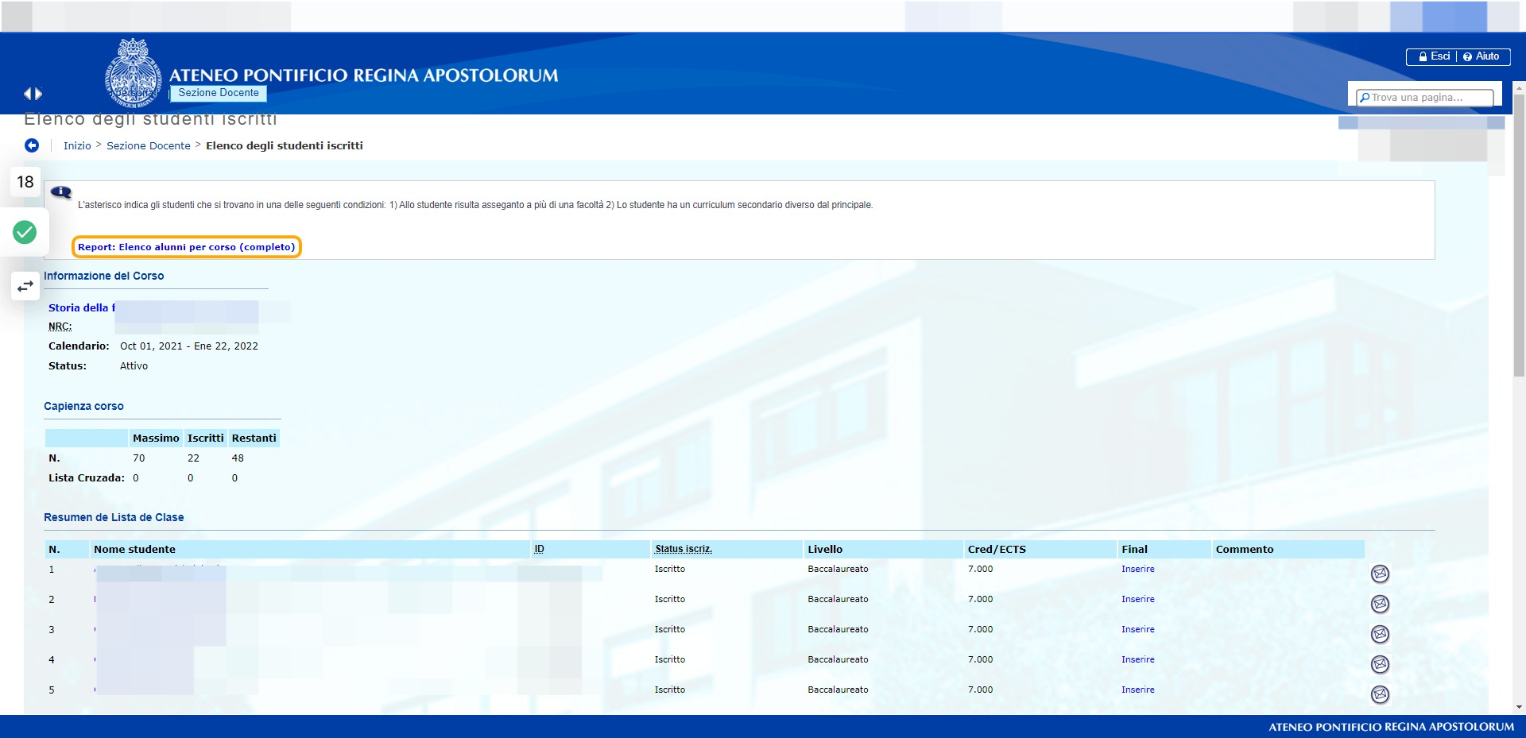Click the scrollbar down arrow
Viewport: 1526px width, 738px height.
1519,707
